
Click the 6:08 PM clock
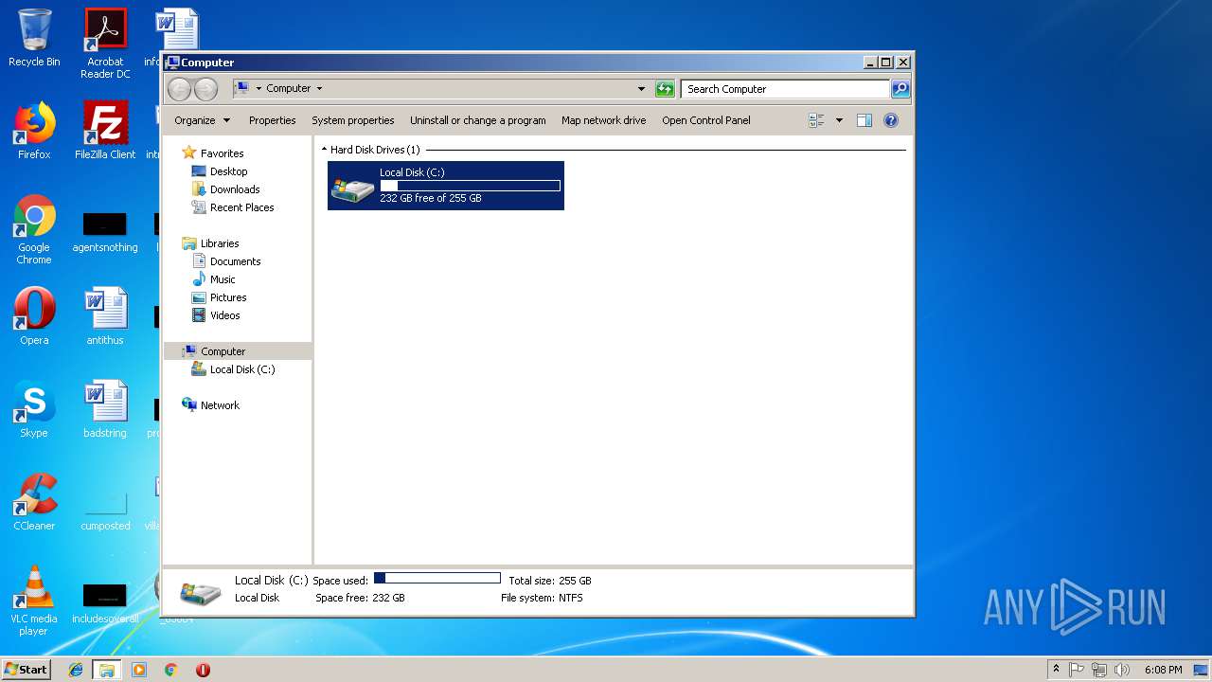tap(1163, 670)
